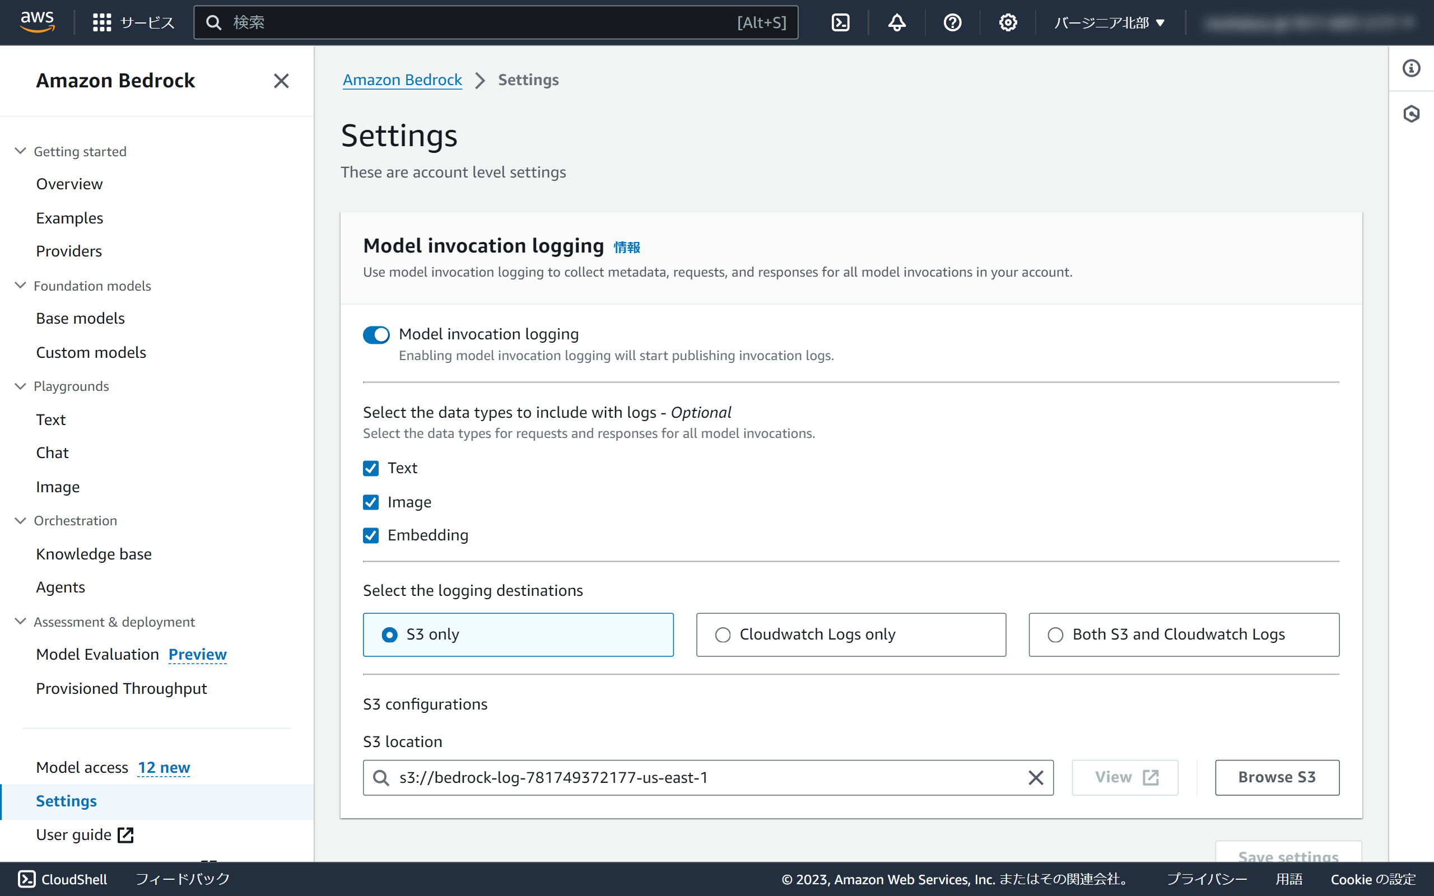This screenshot has height=896, width=1434.
Task: Uncheck the Embedding data type checkbox
Action: (x=371, y=535)
